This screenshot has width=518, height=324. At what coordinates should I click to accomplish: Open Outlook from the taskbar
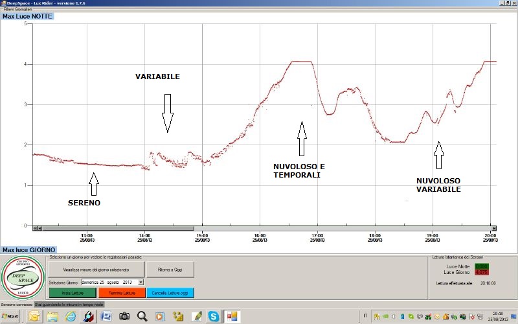tap(33, 316)
